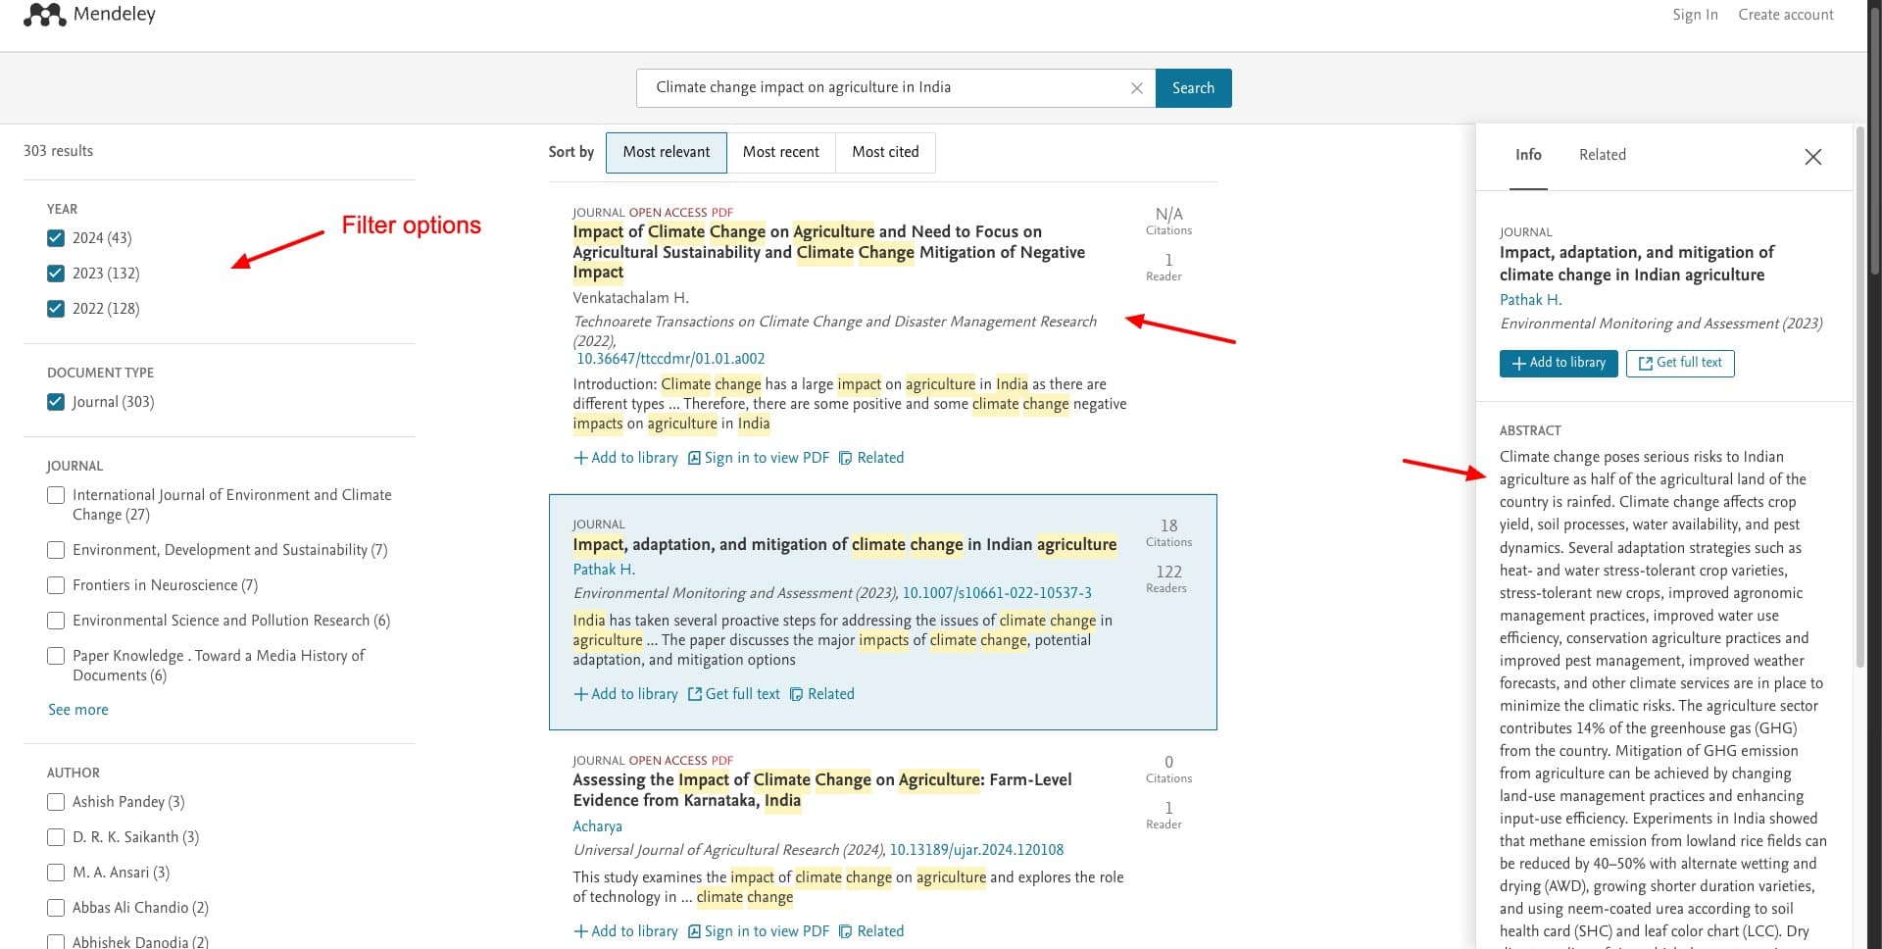Click Get full text in Pathak result

(733, 694)
